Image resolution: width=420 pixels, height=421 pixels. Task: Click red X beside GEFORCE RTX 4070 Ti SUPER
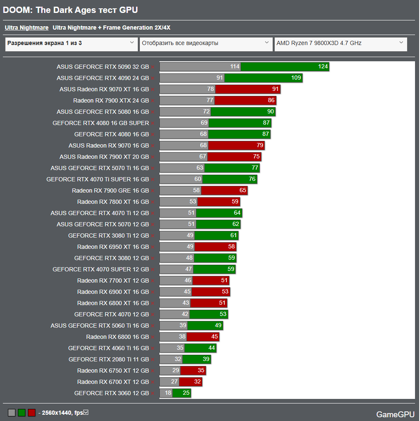(153, 180)
